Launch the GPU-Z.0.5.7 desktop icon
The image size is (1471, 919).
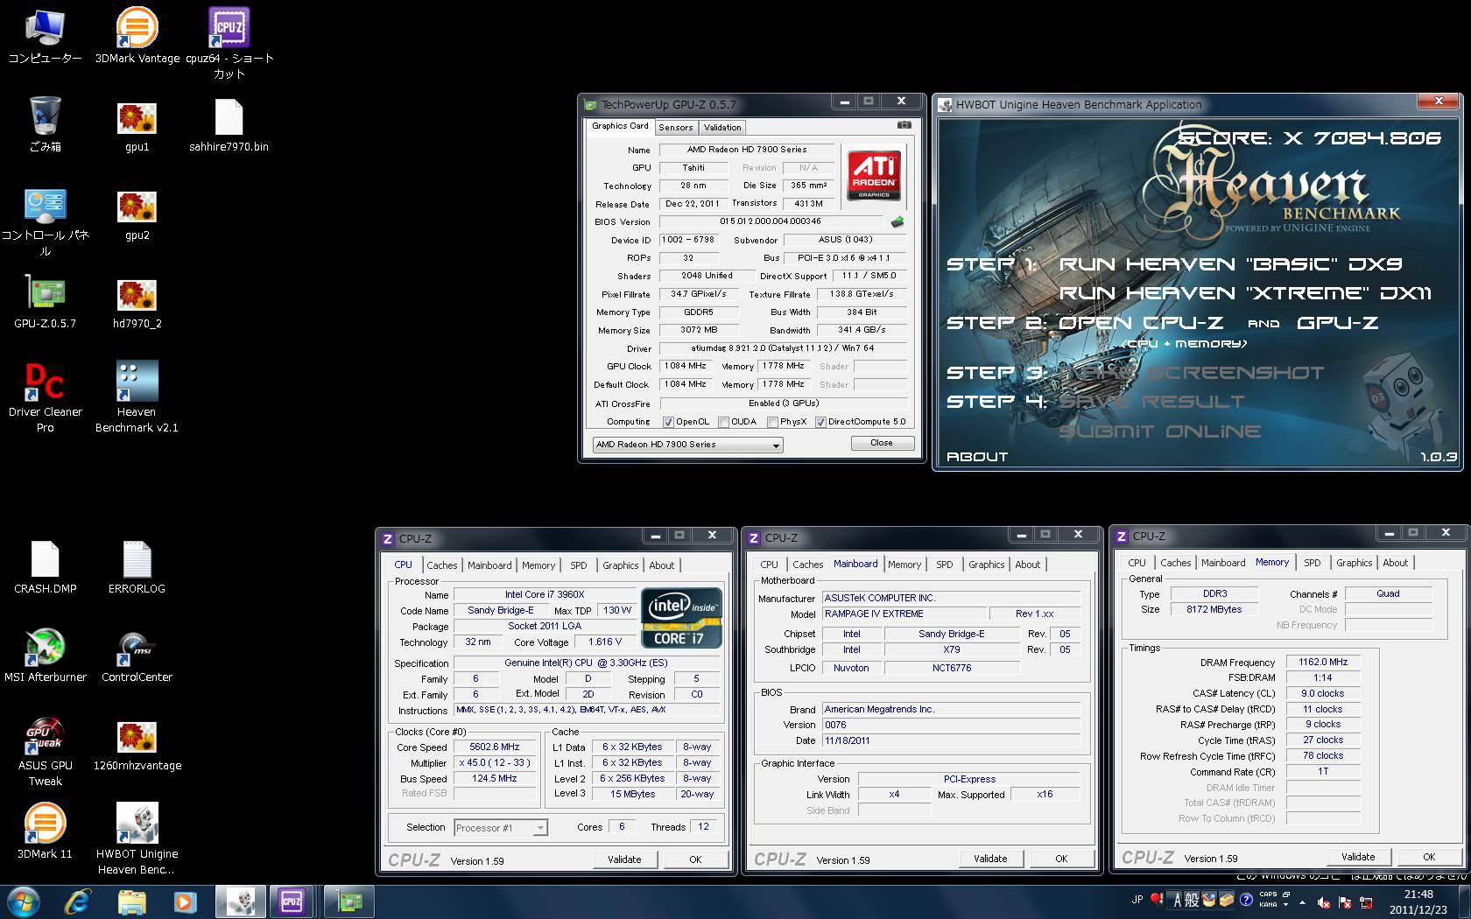tap(45, 302)
